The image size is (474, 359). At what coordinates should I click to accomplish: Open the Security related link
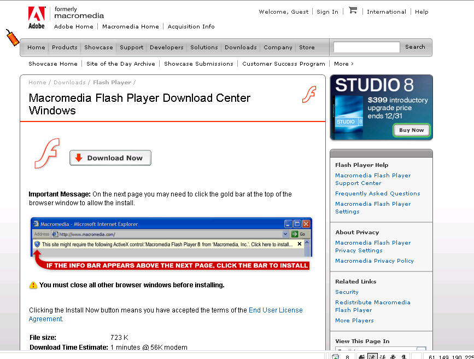[347, 292]
